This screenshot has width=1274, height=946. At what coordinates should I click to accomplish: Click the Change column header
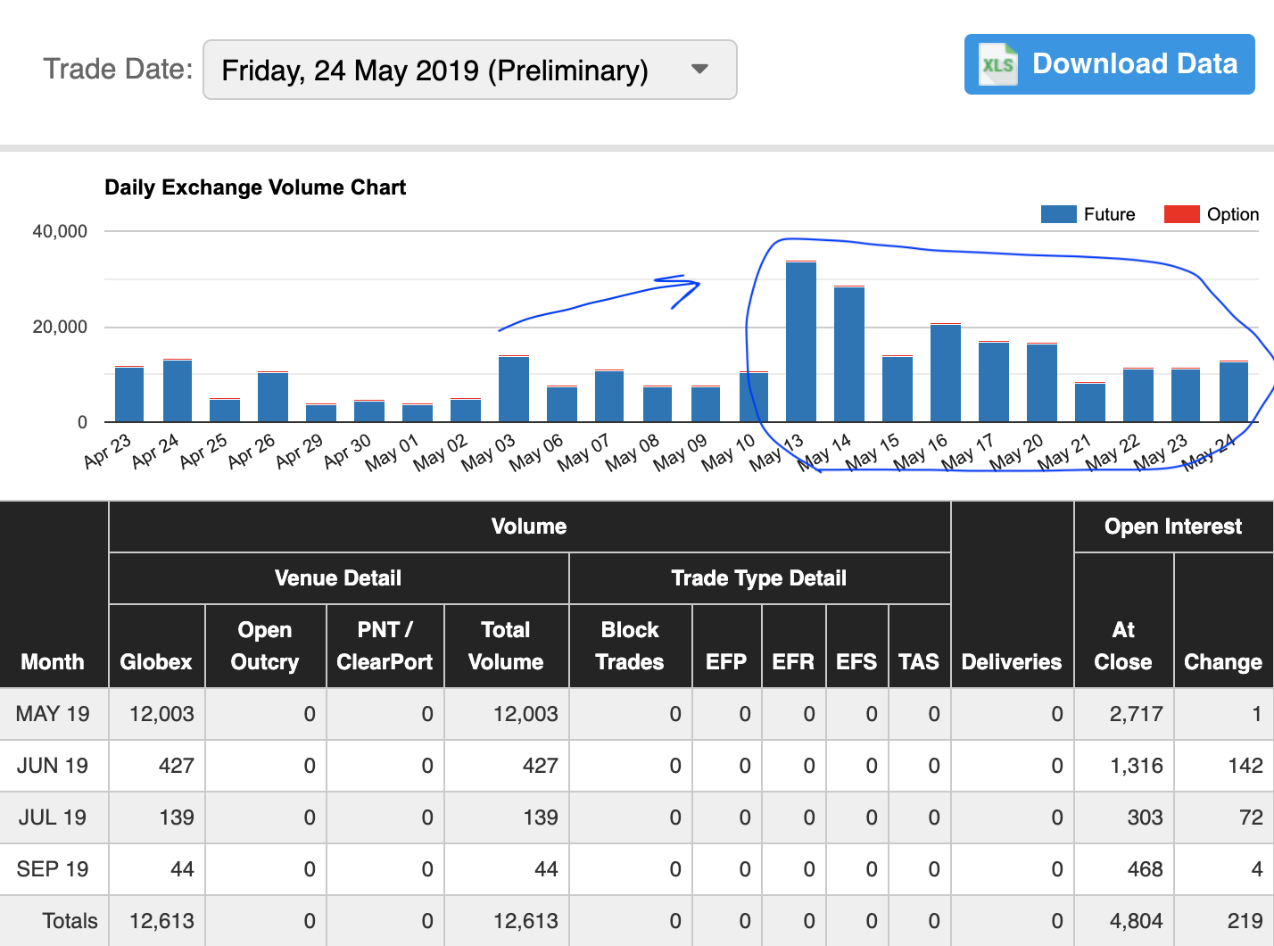1222,661
